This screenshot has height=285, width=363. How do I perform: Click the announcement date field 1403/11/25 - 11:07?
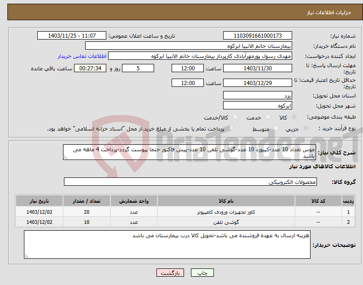click(72, 36)
